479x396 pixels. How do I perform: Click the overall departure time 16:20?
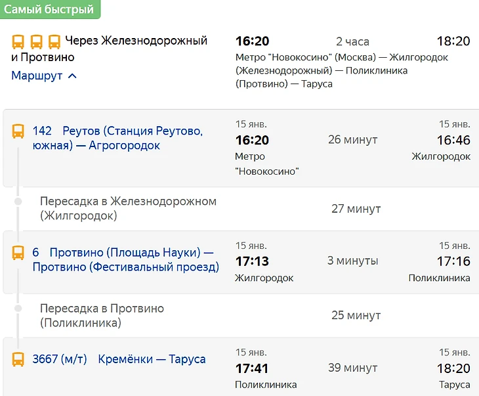pyautogui.click(x=253, y=41)
